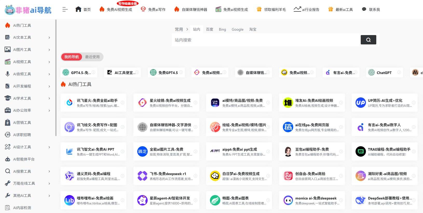423x213 pixels.
Task: Click the 稿定 ai在线ps icon
Action: (288, 127)
